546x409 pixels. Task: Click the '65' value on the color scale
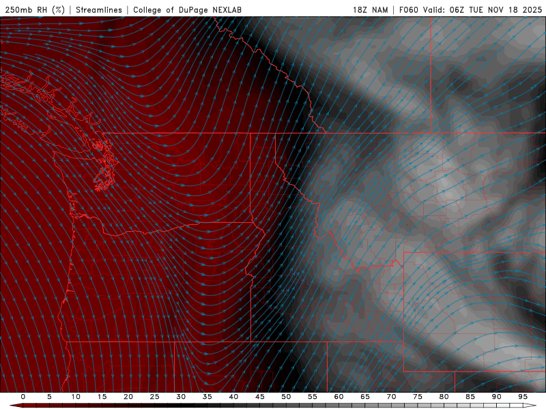(365, 397)
